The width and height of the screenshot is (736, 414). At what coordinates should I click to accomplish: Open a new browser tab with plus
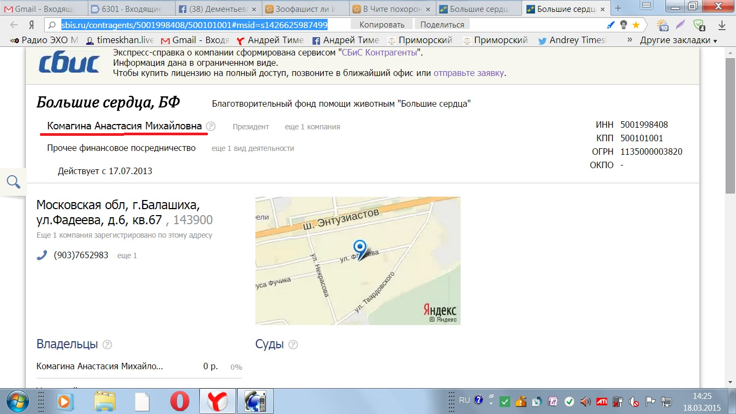(x=618, y=8)
